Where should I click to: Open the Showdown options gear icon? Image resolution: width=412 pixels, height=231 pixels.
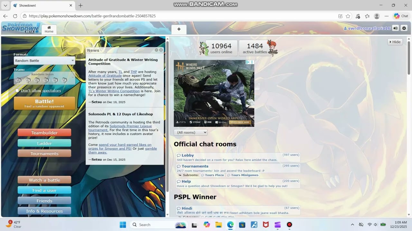[x=404, y=28]
